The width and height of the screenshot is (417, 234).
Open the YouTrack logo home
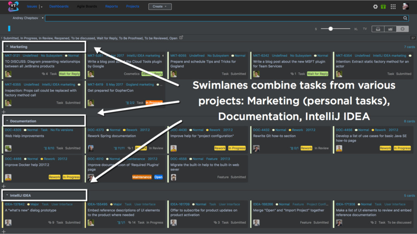(13, 6)
